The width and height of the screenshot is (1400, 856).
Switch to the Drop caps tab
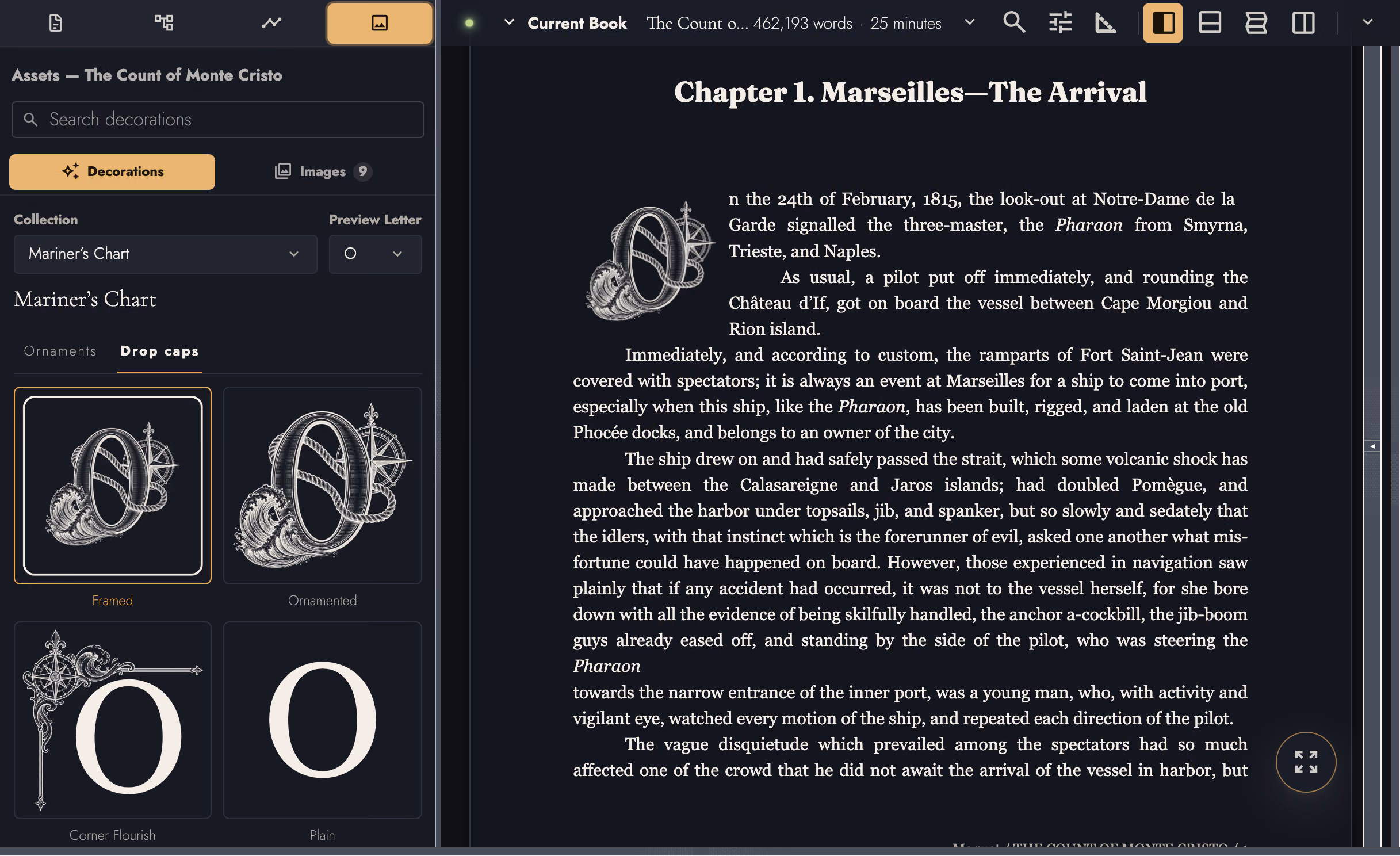(159, 351)
